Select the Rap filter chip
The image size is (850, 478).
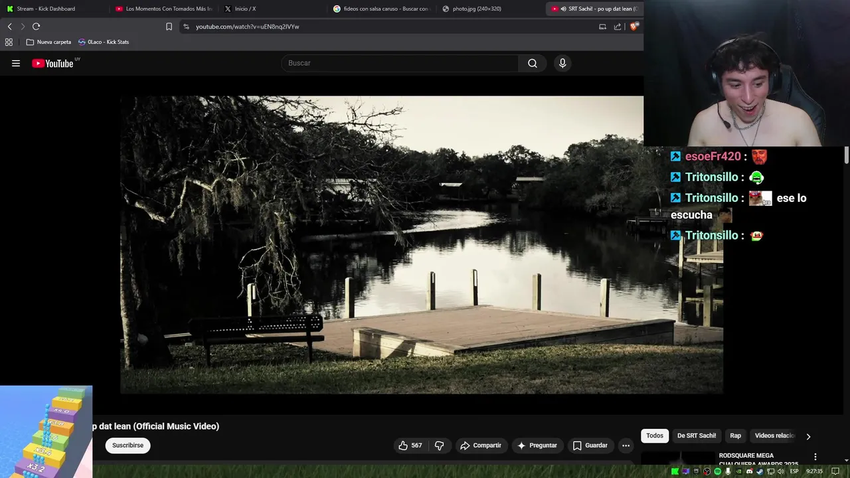[736, 436]
